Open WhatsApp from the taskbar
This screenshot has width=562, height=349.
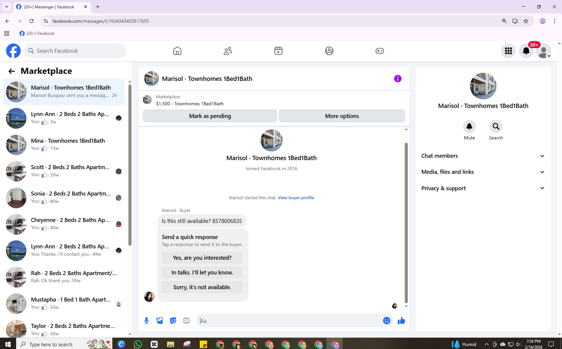[x=138, y=344]
